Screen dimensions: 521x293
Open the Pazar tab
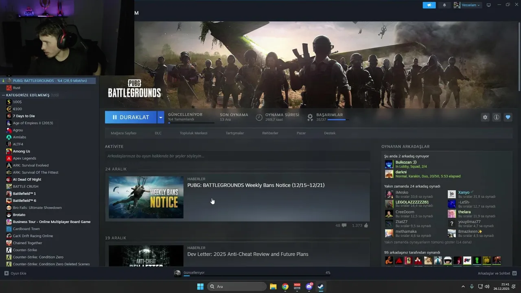pos(301,133)
